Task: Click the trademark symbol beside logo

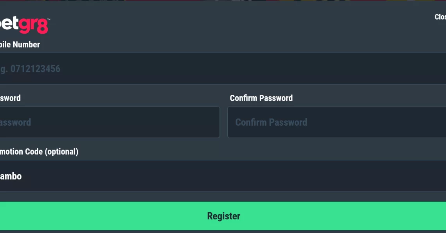Action: tap(49, 19)
